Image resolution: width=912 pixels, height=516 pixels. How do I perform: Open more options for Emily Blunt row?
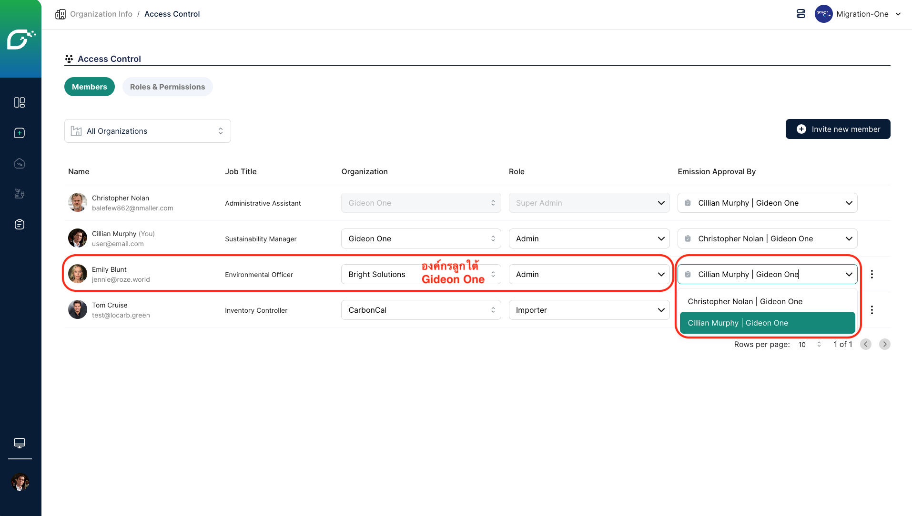tap(871, 274)
